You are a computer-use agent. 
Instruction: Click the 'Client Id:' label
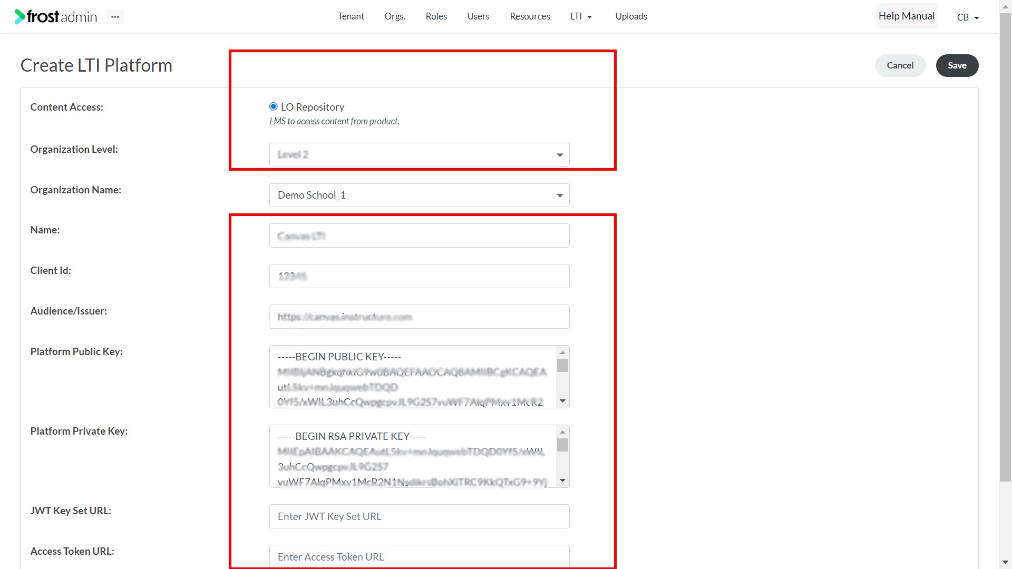pos(51,270)
